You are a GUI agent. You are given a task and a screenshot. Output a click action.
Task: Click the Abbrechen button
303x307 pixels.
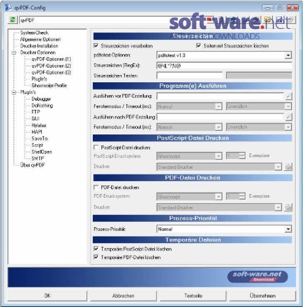coord(123,295)
